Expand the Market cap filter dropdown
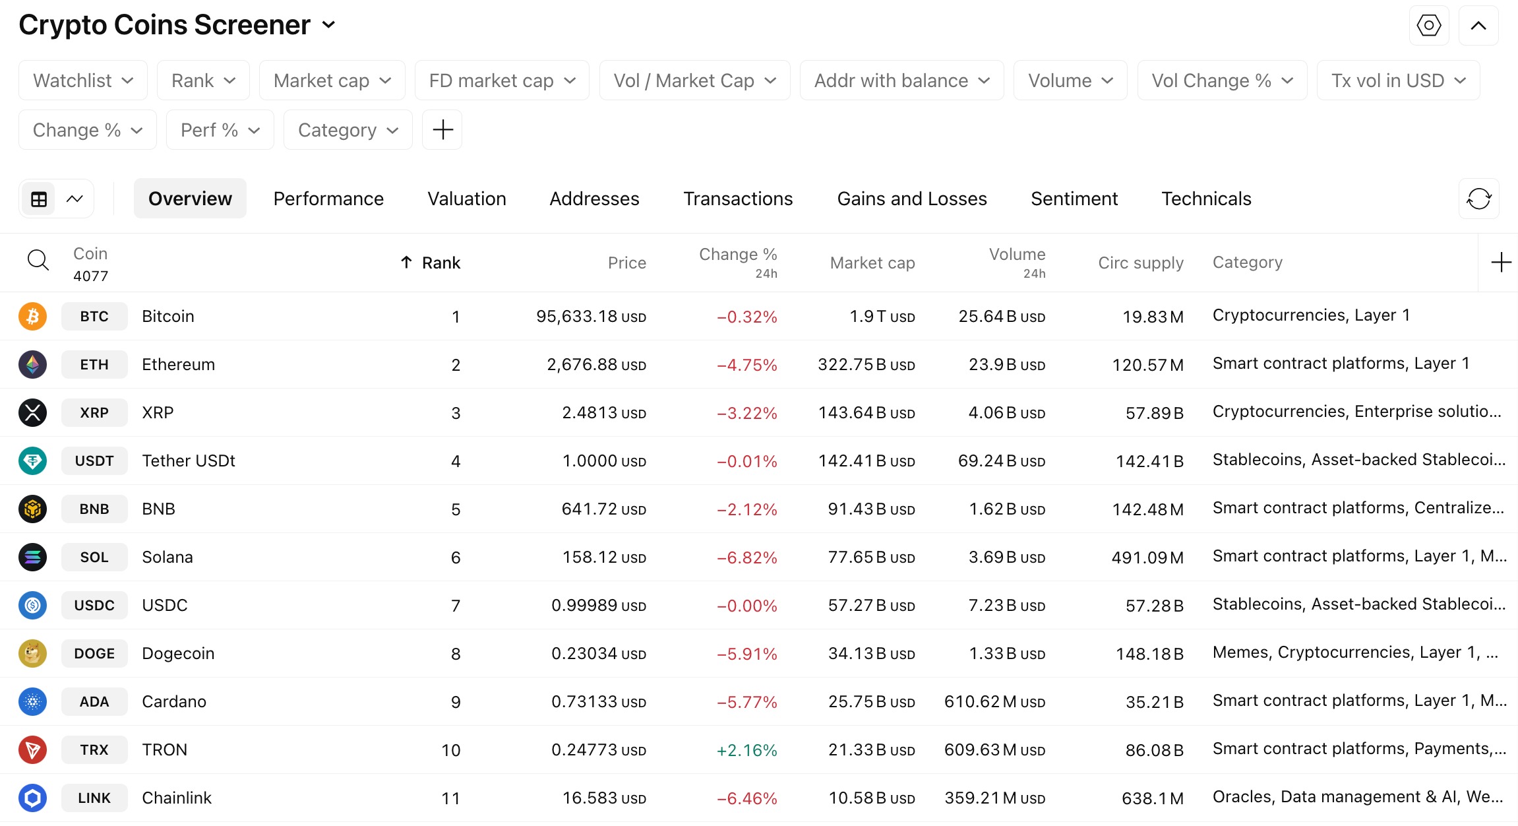This screenshot has width=1518, height=826. tap(332, 80)
